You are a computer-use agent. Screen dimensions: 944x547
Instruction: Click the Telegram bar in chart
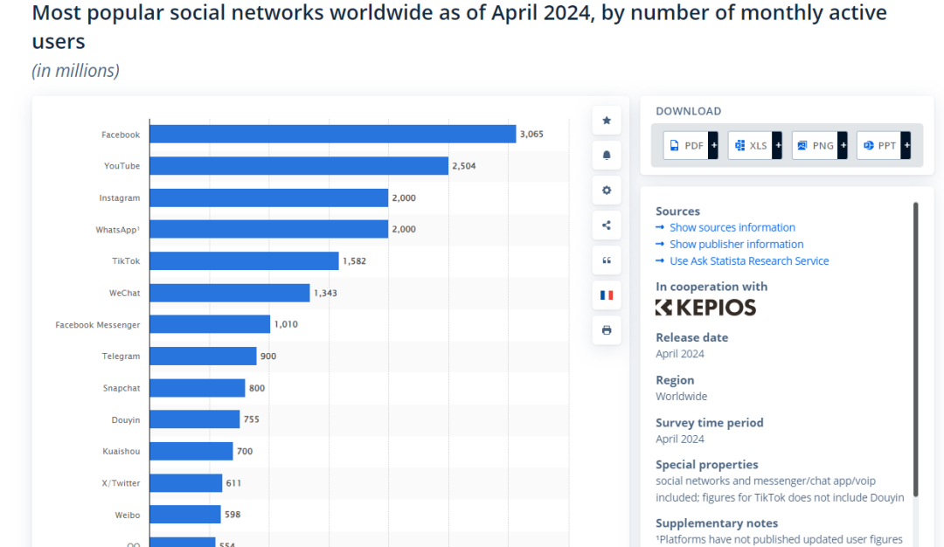click(204, 357)
